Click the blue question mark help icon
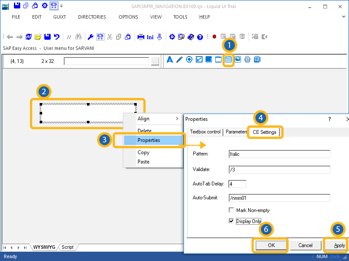Screen dimensions: 349x261 (x=200, y=37)
